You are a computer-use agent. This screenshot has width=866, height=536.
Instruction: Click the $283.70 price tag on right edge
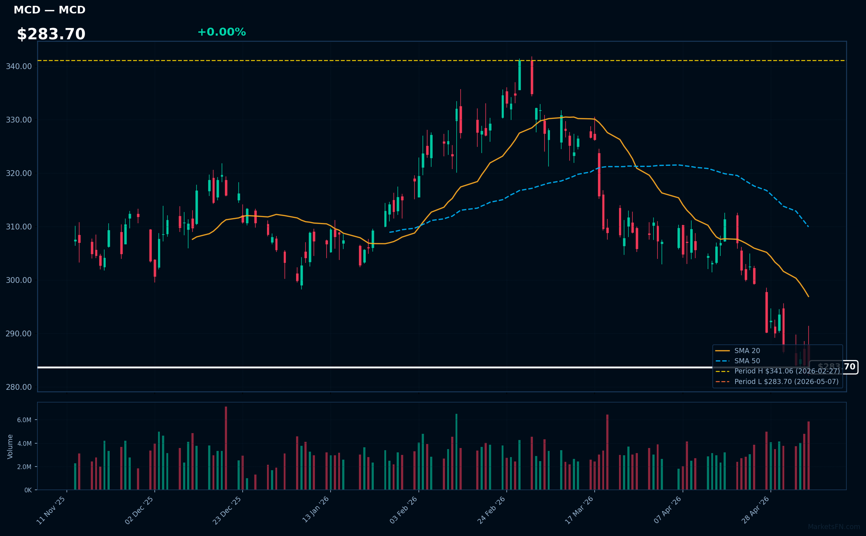[x=834, y=367]
